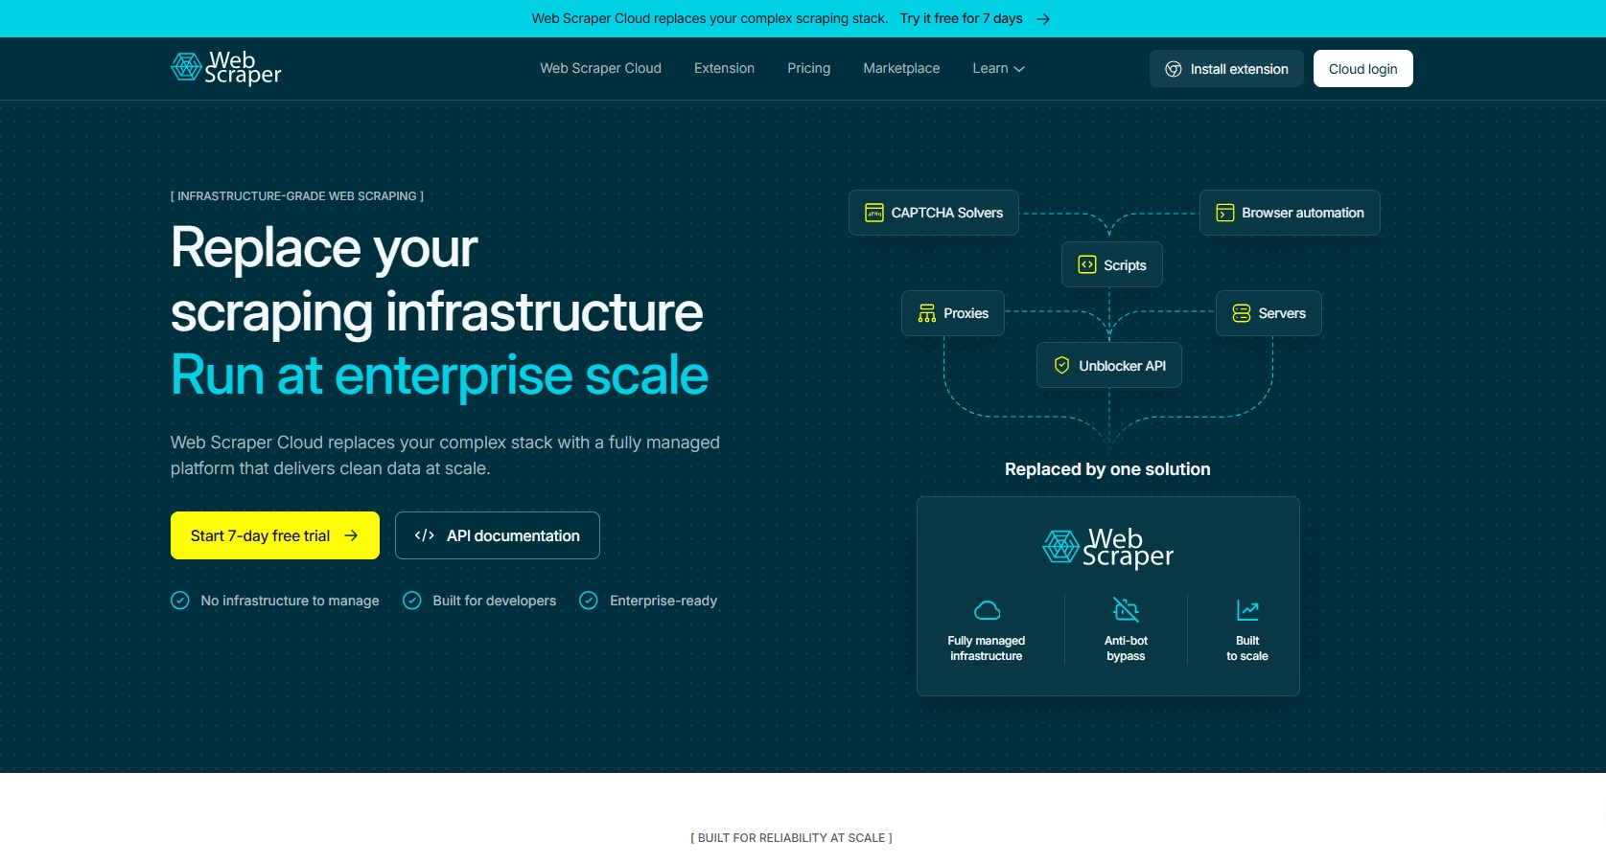Click the arrow icon on the free trial button

(351, 535)
